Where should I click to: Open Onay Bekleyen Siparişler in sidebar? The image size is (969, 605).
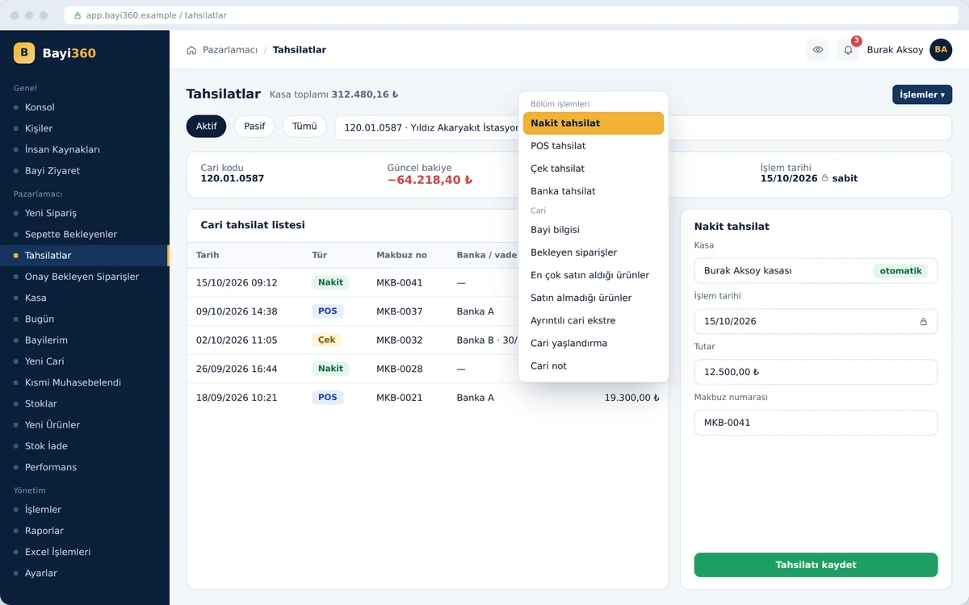point(85,277)
